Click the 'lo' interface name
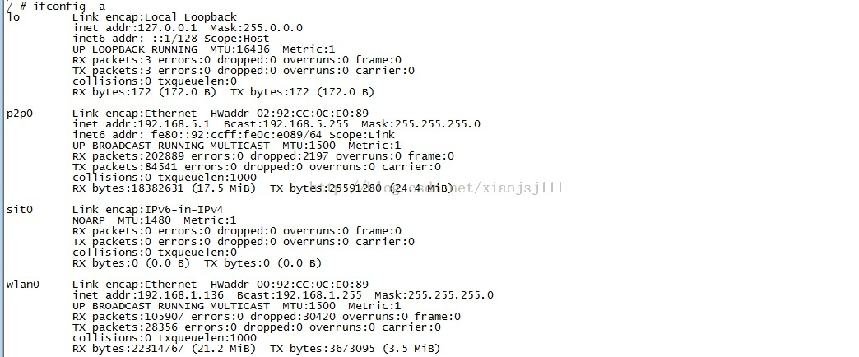 point(12,17)
